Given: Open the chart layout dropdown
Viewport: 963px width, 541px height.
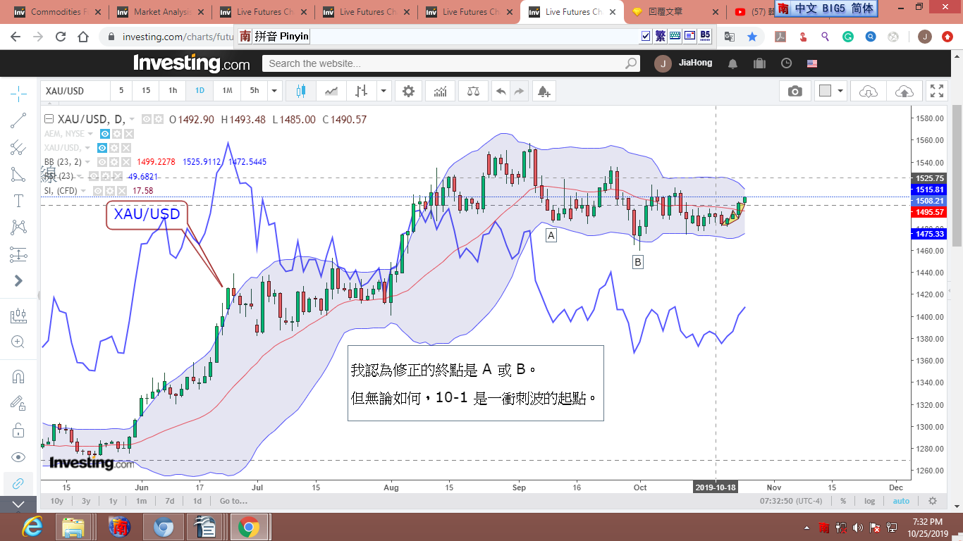Looking at the screenshot, I should [x=840, y=91].
